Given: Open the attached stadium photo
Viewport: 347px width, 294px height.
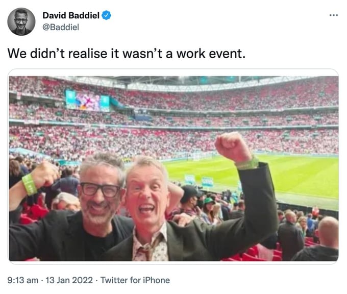Looking at the screenshot, I should [x=173, y=168].
